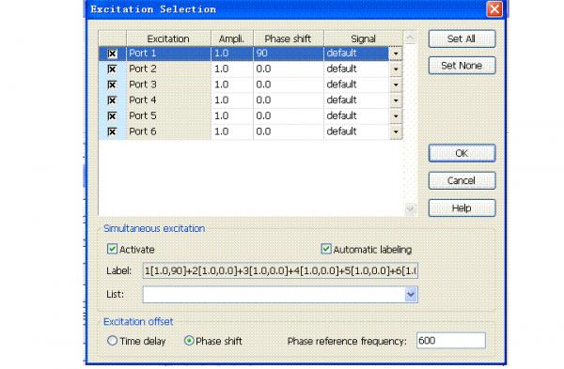564x369 pixels.
Task: Open the Port 1 signal dropdown
Action: [x=396, y=54]
